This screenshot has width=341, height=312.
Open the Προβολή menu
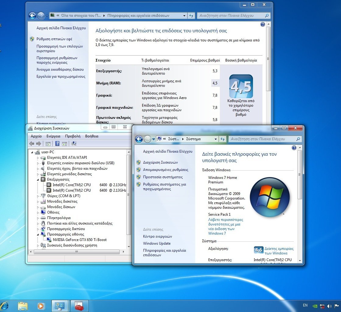click(x=73, y=136)
